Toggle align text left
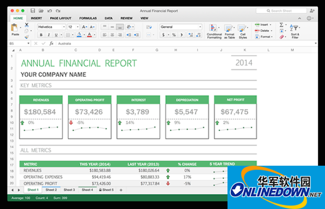This screenshot has width=325, height=209. 105,35
